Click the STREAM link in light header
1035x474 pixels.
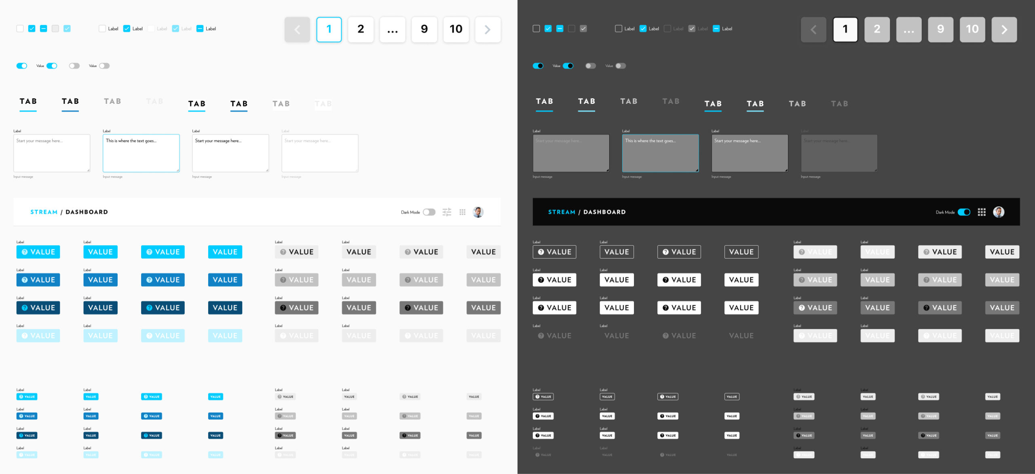[x=44, y=212]
